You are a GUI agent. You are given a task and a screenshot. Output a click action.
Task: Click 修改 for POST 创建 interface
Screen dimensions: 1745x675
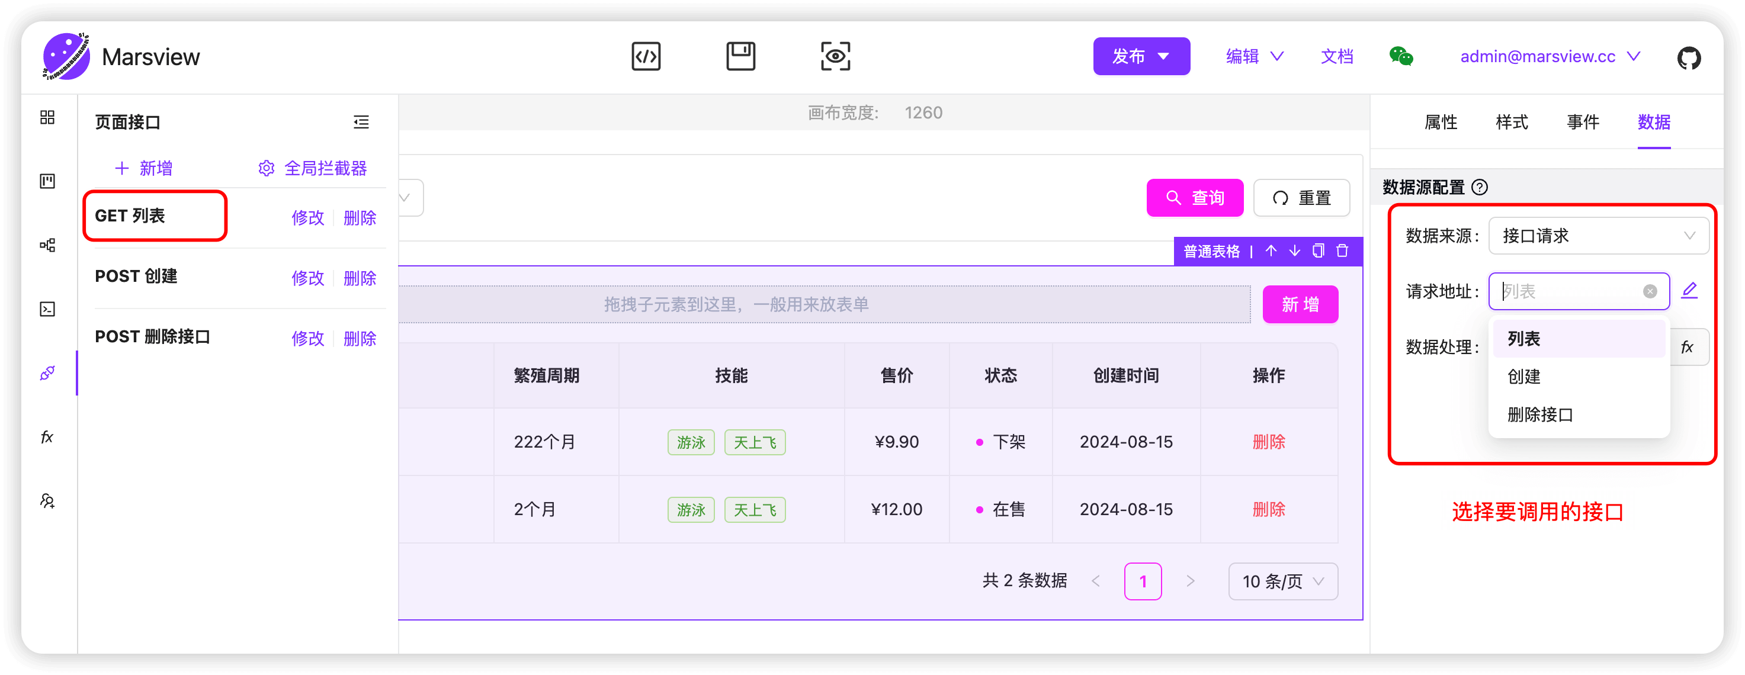308,278
